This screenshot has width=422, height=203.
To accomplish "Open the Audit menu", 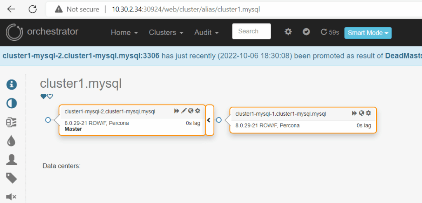I will coord(206,33).
